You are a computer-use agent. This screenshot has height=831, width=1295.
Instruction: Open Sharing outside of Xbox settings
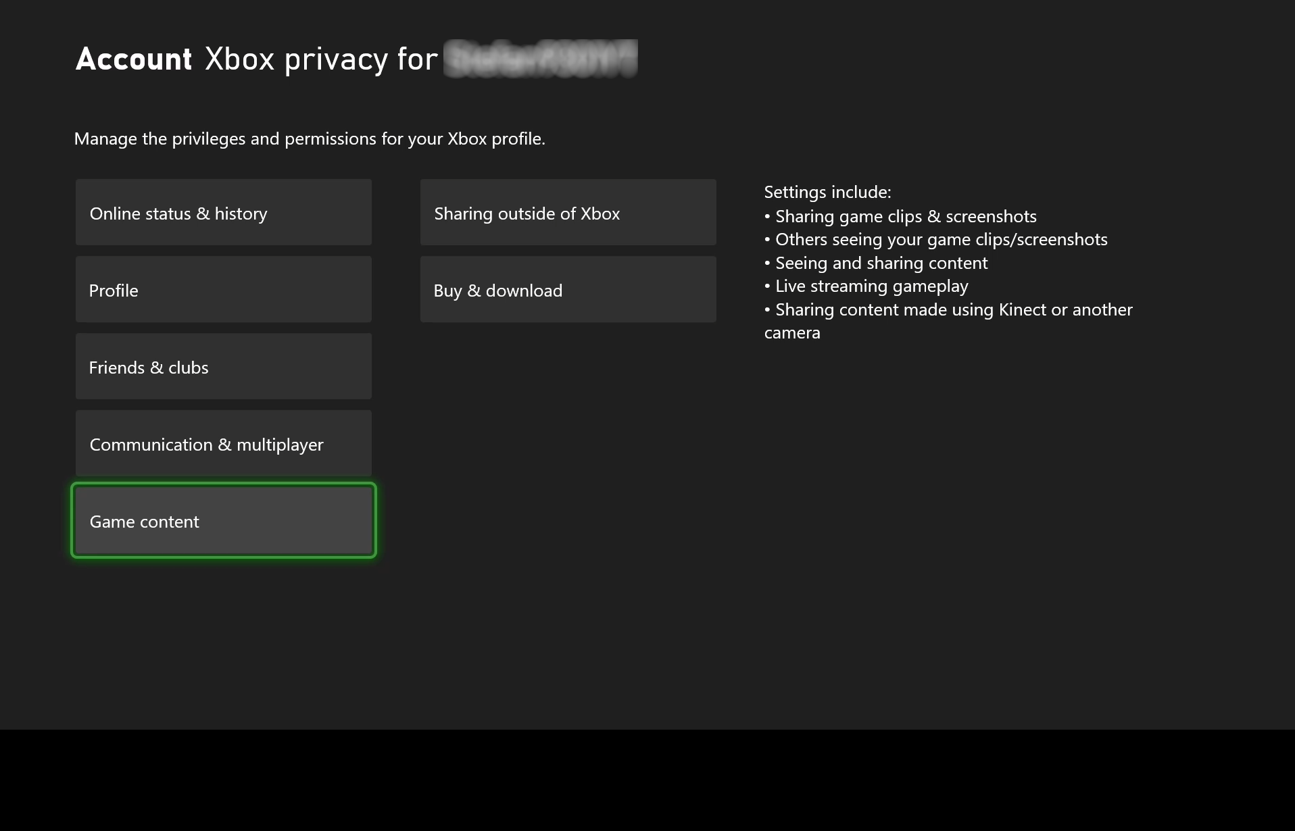pyautogui.click(x=568, y=212)
